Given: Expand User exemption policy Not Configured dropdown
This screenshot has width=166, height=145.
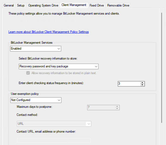Looking at the screenshot, I should click(x=36, y=100).
